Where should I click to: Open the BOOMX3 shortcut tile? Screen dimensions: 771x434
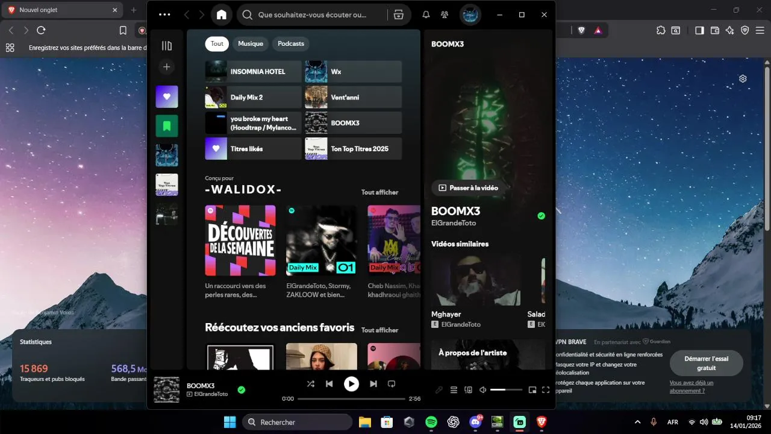[354, 123]
